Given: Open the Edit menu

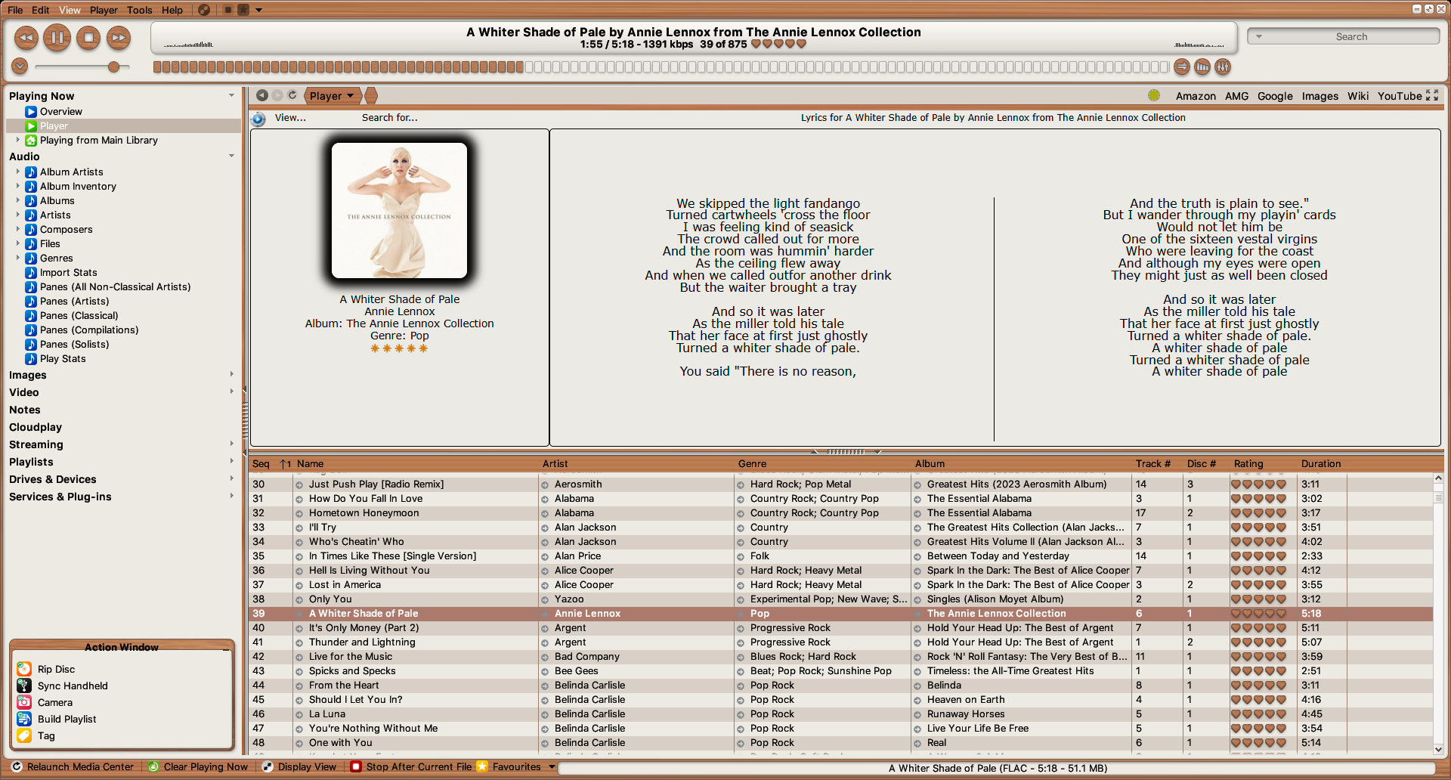Looking at the screenshot, I should [x=41, y=10].
